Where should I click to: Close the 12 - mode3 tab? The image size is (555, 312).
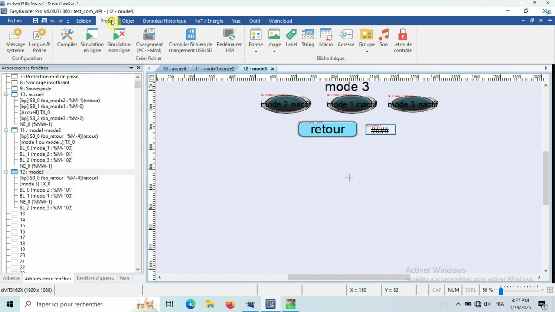click(x=273, y=69)
